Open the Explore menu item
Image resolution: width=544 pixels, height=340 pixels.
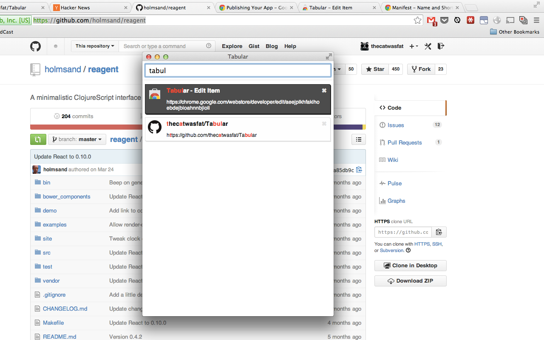pyautogui.click(x=232, y=46)
